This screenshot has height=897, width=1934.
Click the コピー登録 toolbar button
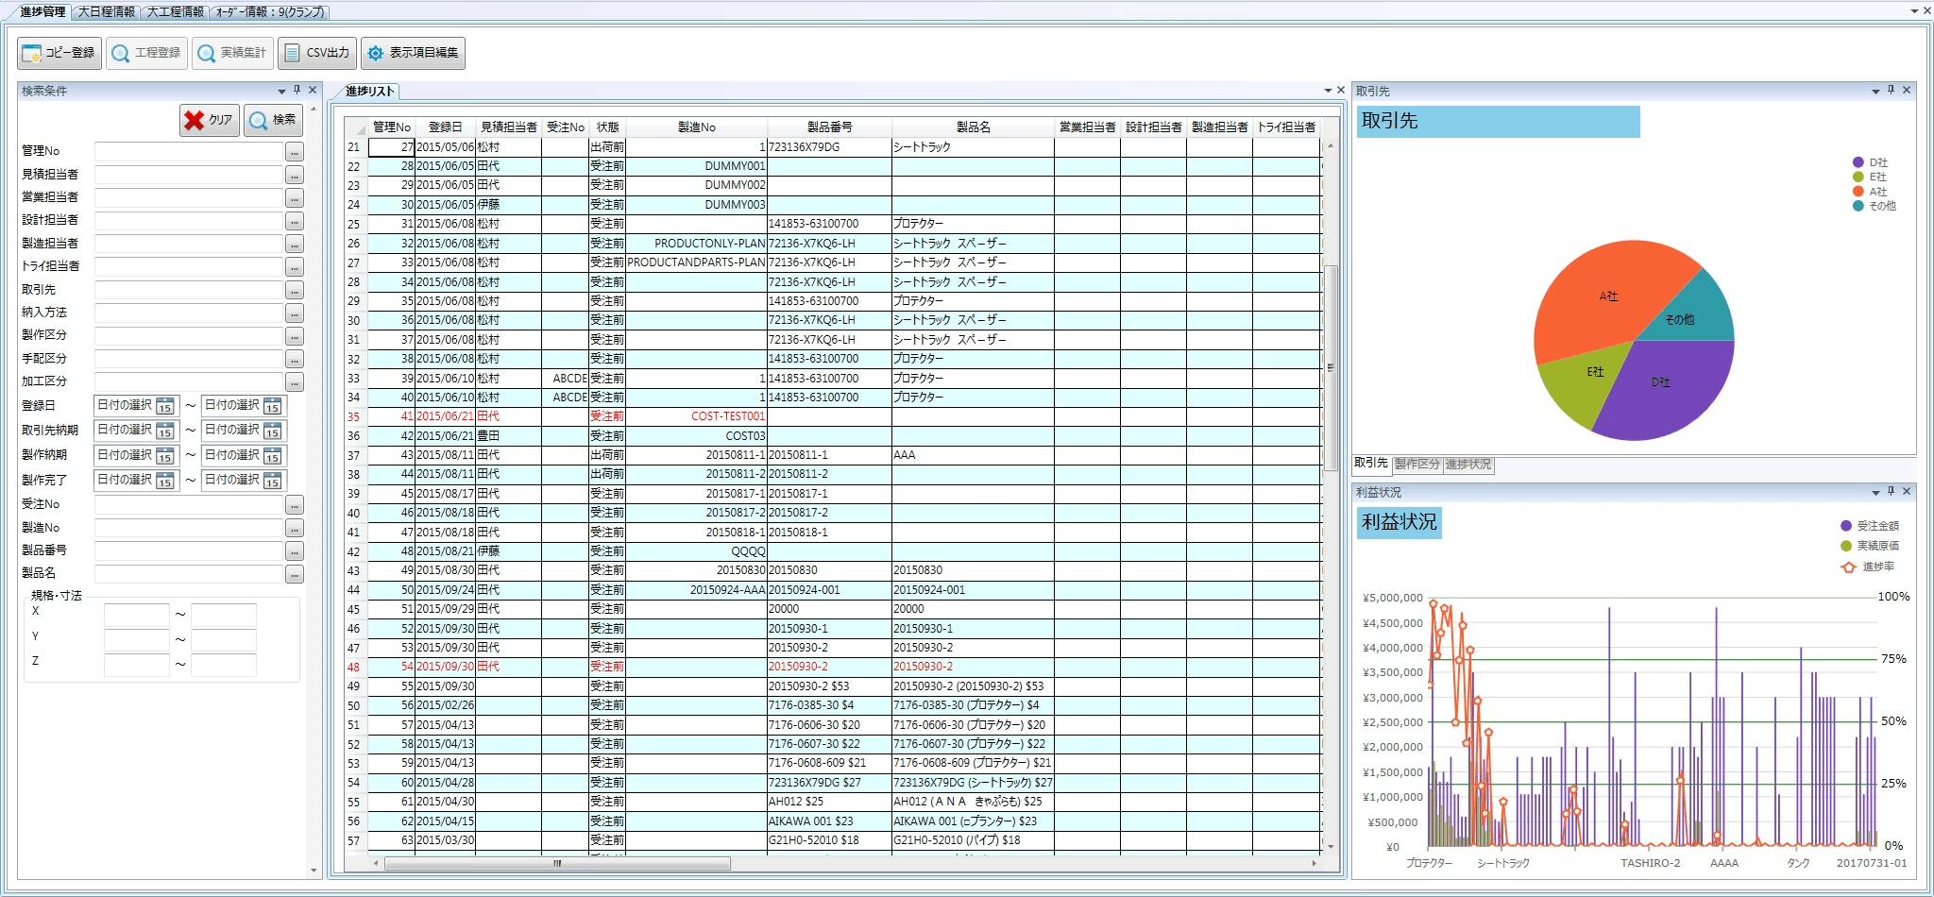click(59, 53)
